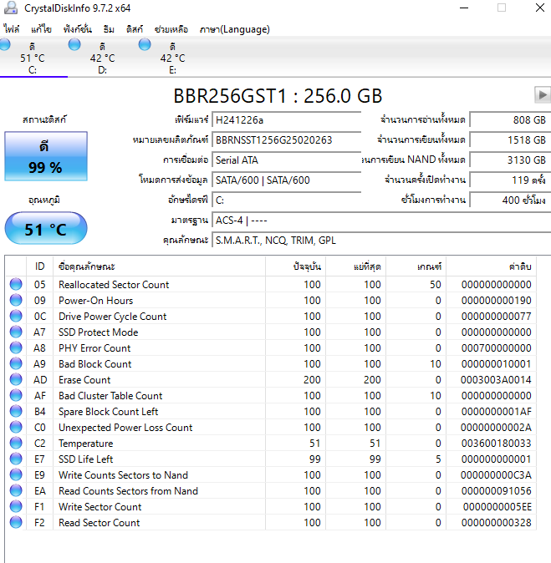This screenshot has width=551, height=563.
Task: Click the 99 % health status box
Action: click(x=46, y=156)
